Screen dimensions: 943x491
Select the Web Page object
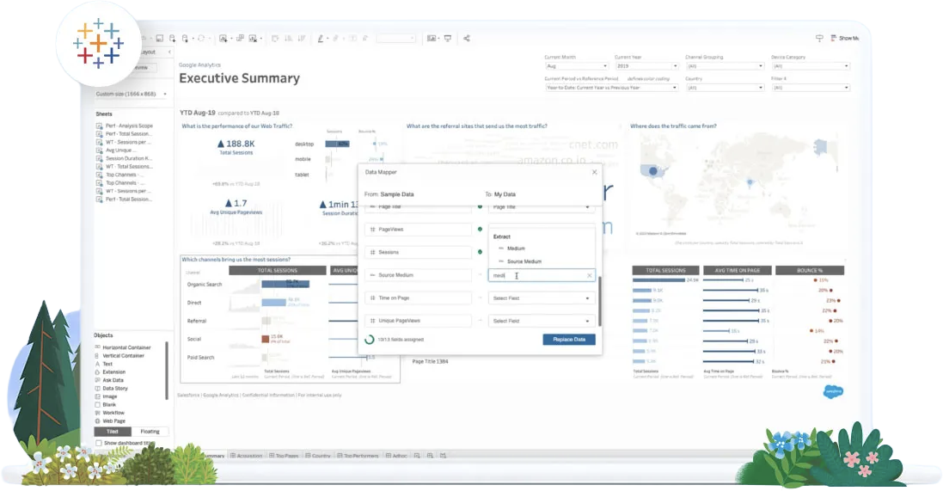[110, 421]
